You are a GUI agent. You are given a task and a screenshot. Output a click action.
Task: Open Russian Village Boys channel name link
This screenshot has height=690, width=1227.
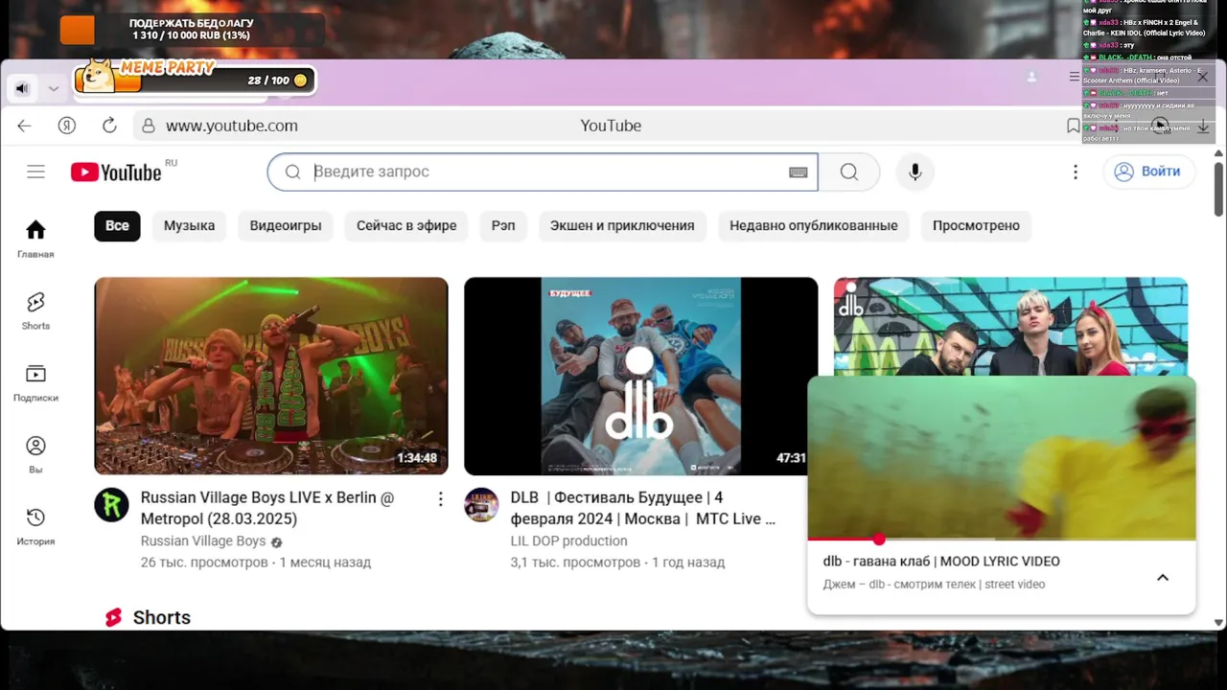tap(203, 541)
